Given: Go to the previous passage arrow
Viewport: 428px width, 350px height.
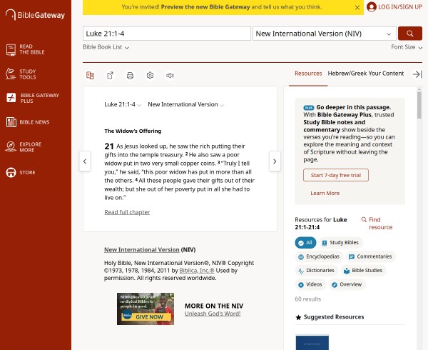Looking at the screenshot, I should tap(85, 161).
